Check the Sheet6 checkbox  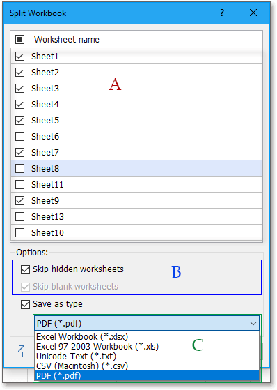pos(20,136)
